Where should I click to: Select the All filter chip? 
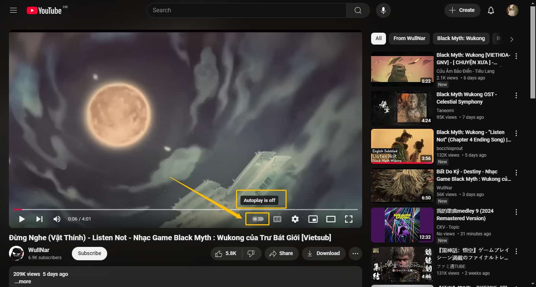point(379,38)
